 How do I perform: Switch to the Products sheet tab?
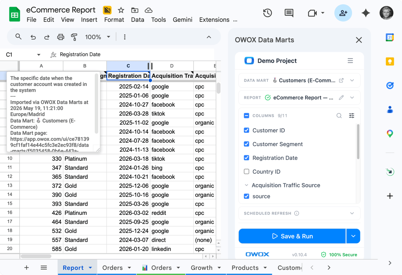click(x=245, y=267)
